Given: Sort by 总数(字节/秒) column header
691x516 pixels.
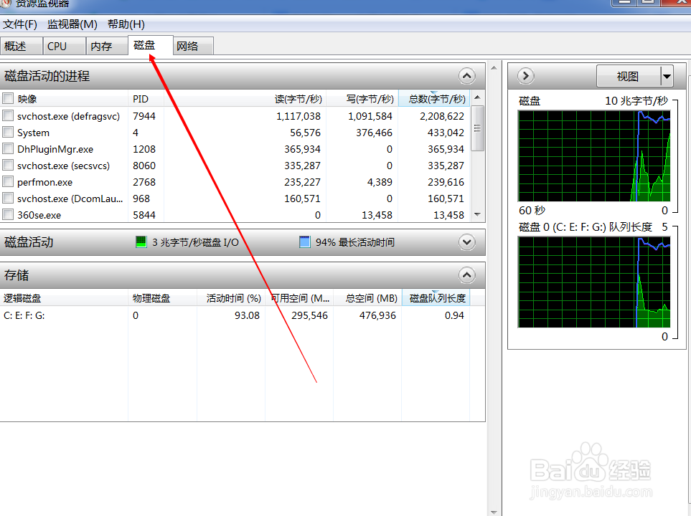Looking at the screenshot, I should point(434,99).
